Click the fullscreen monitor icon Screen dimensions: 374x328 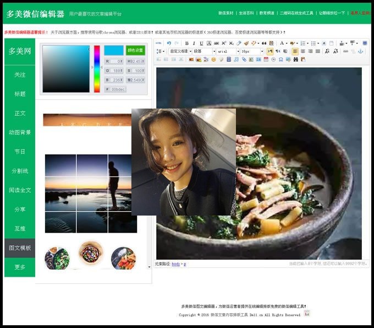(x=365, y=43)
